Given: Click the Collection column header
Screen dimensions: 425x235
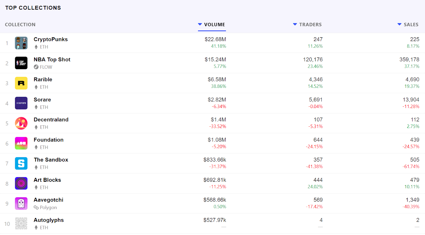Looking at the screenshot, I should (20, 24).
